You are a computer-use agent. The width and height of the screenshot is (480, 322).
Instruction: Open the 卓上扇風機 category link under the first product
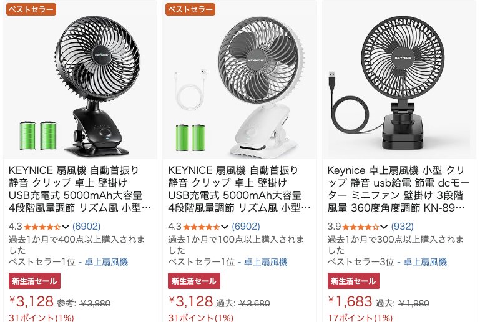(106, 262)
